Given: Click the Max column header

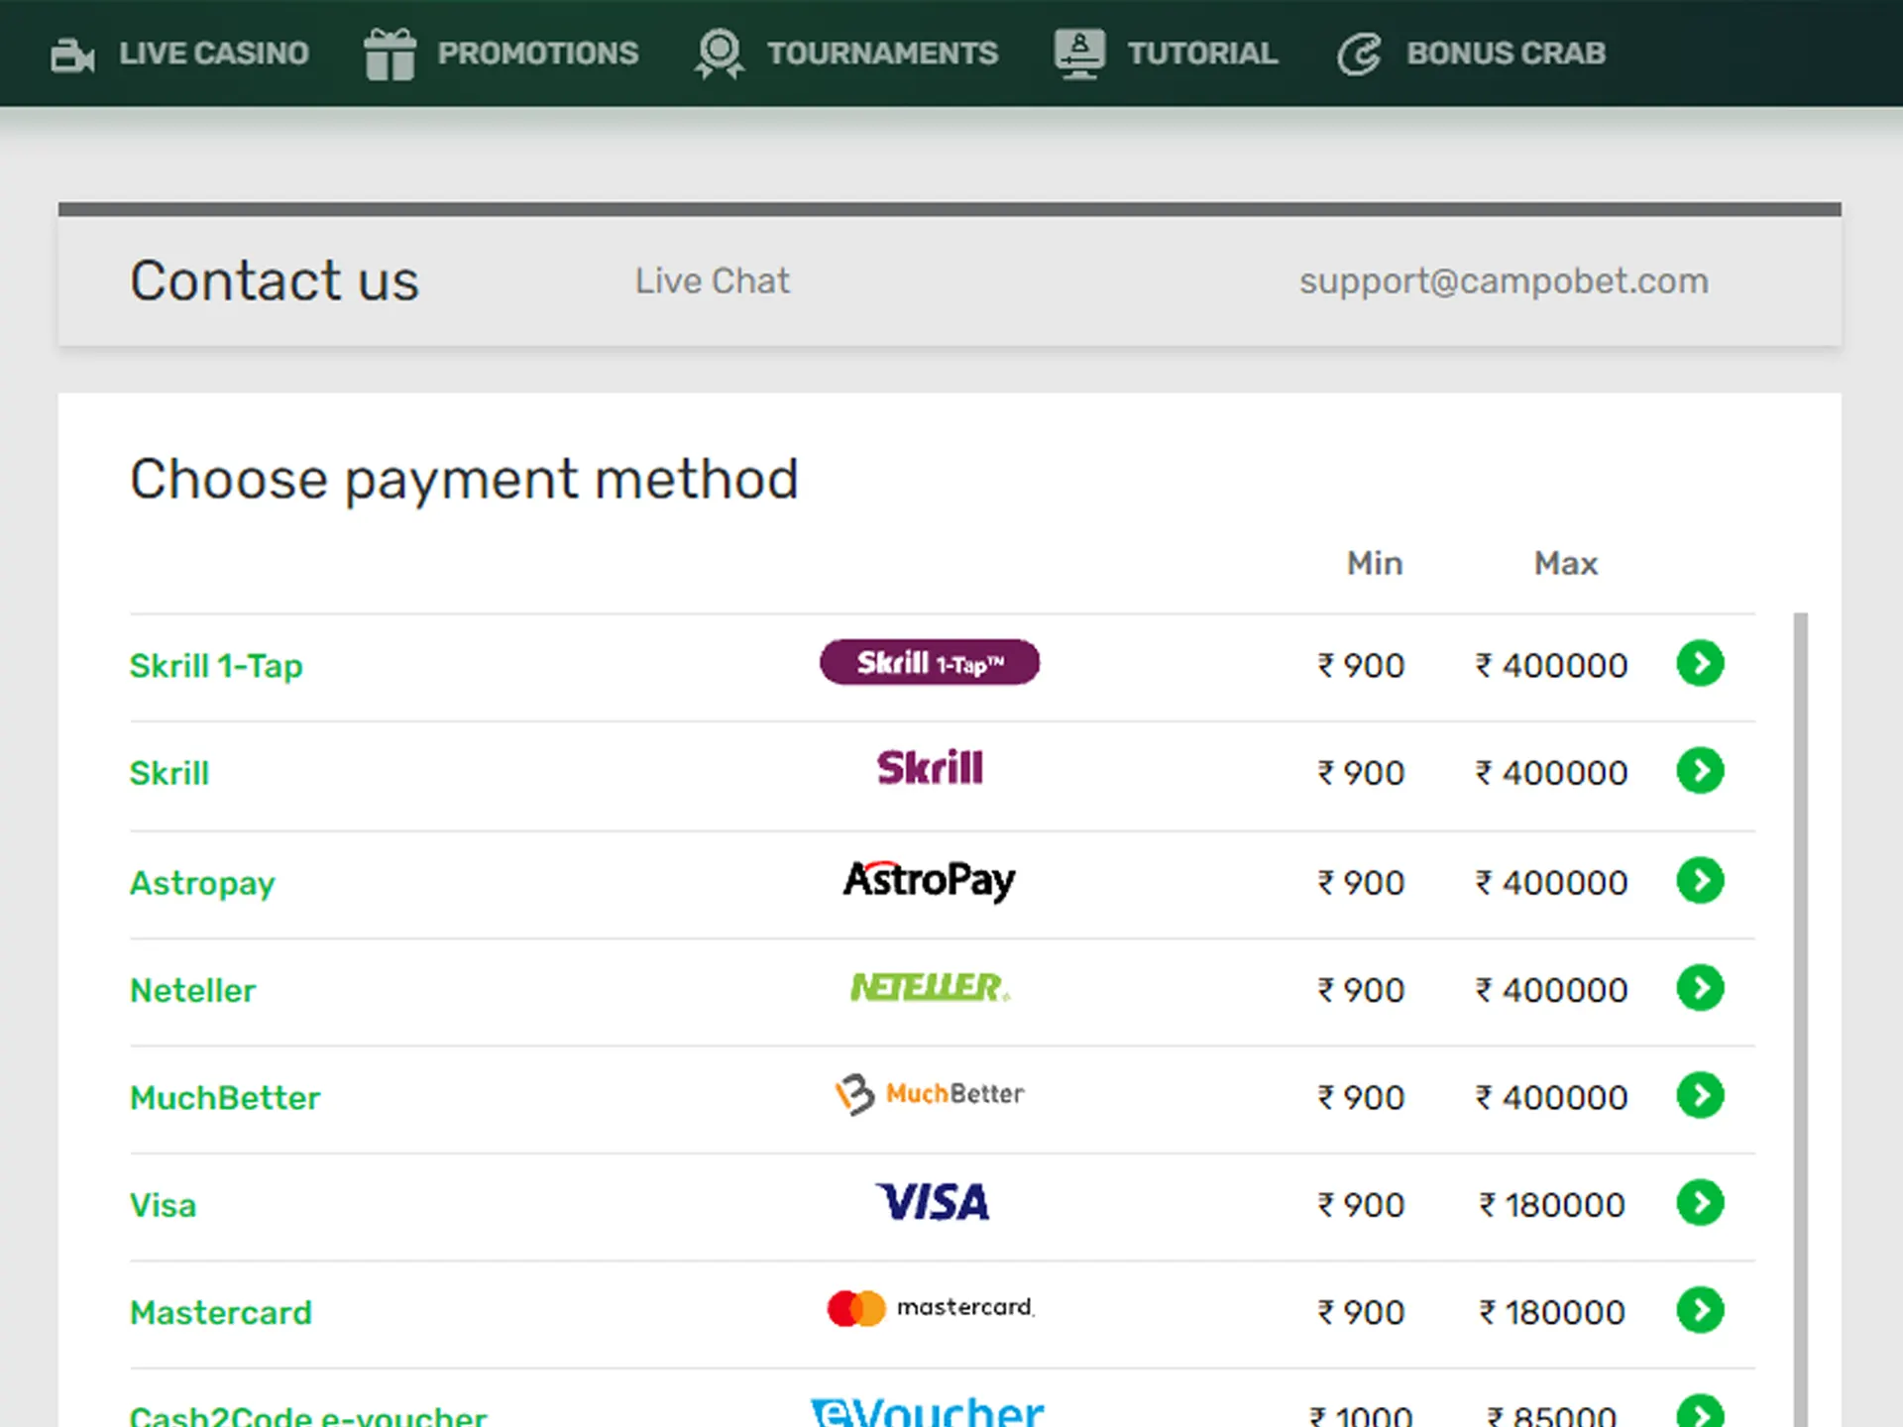Looking at the screenshot, I should pyautogui.click(x=1566, y=563).
